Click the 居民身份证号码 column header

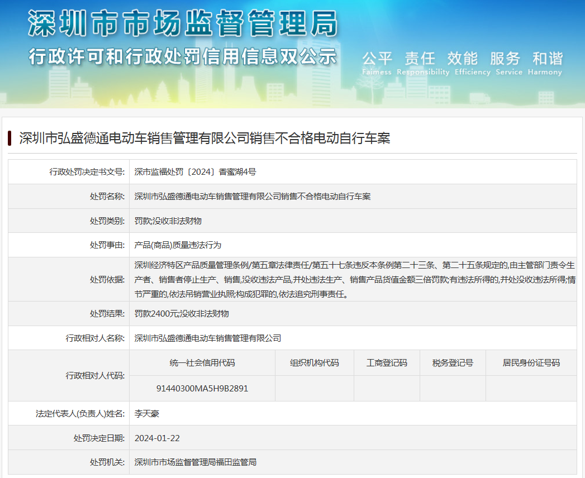(x=531, y=363)
